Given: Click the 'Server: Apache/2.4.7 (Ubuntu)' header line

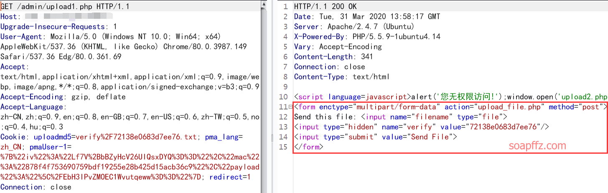Looking at the screenshot, I should [354, 27].
